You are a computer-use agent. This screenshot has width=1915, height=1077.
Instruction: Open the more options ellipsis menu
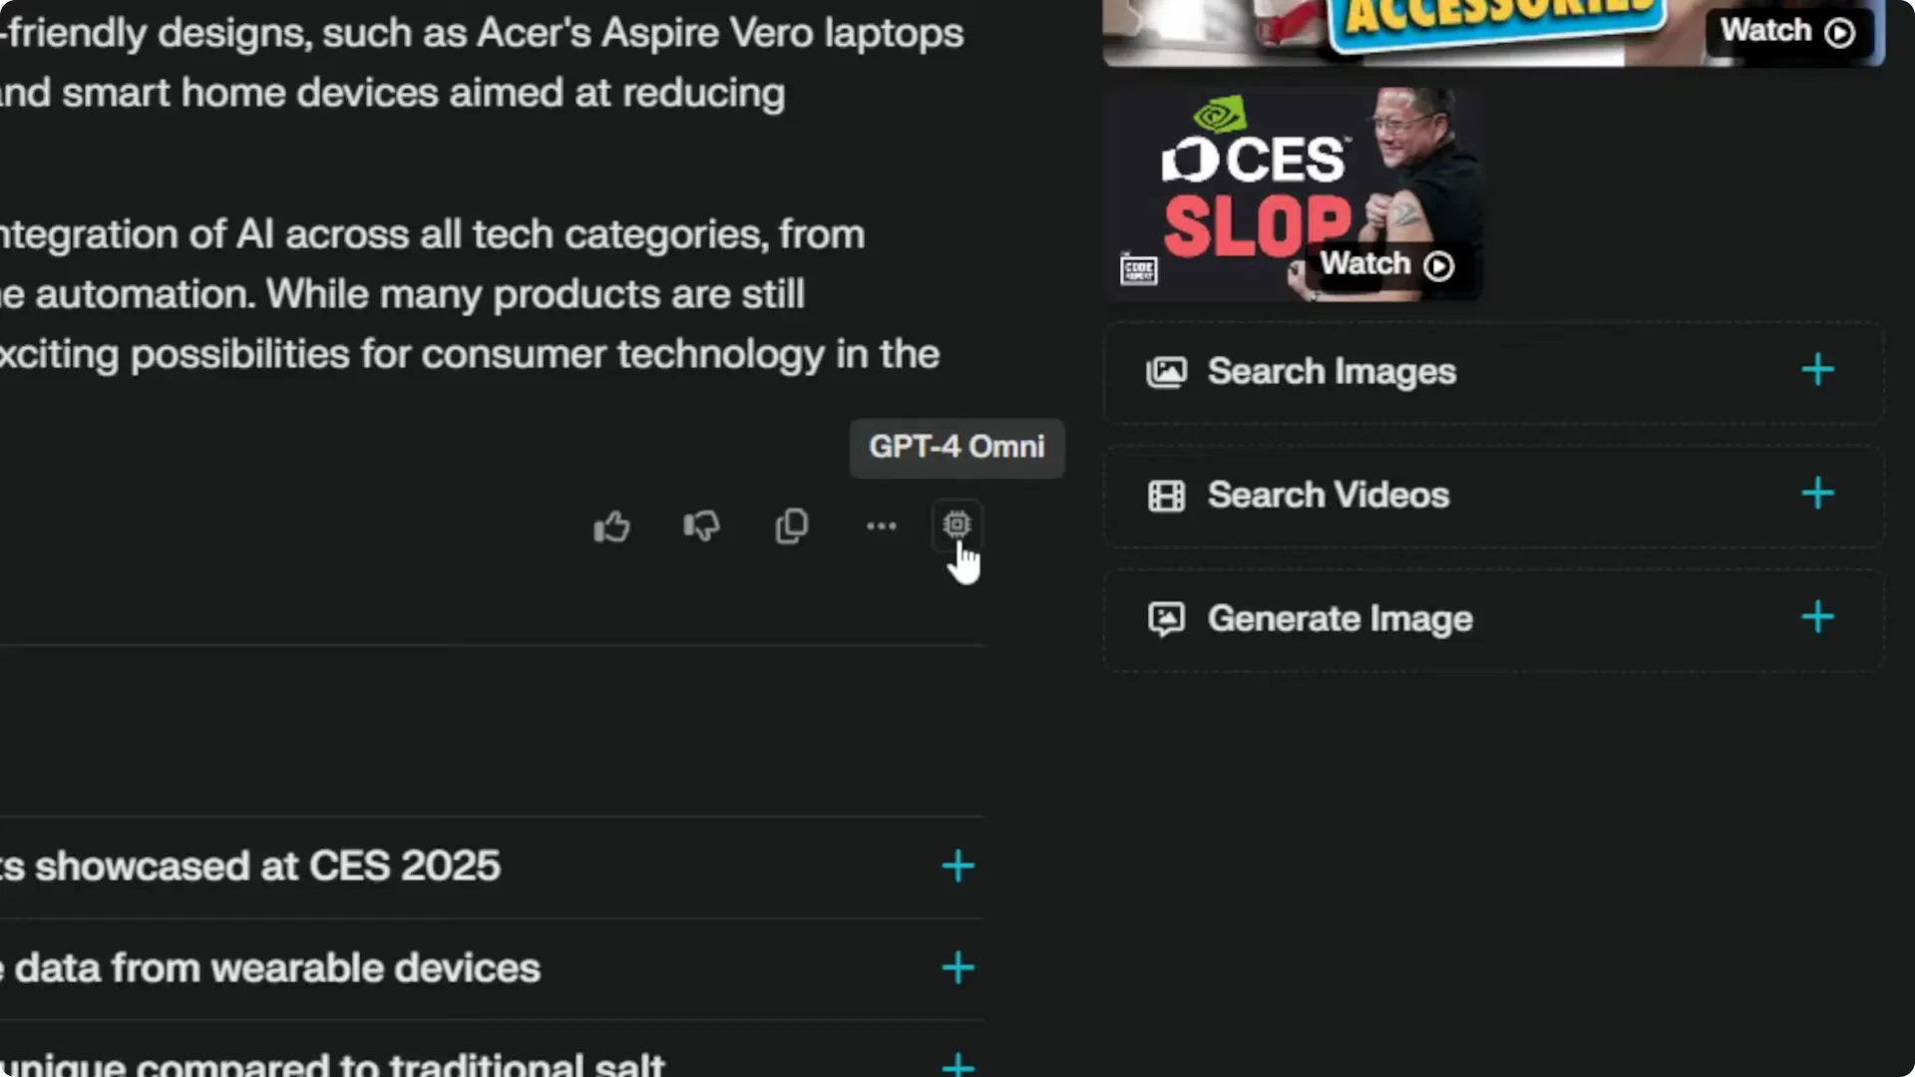881,526
